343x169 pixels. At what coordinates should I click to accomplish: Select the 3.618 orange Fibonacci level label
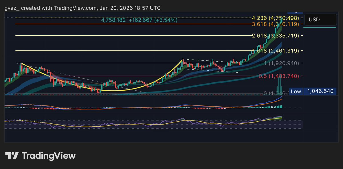pyautogui.click(x=276, y=24)
